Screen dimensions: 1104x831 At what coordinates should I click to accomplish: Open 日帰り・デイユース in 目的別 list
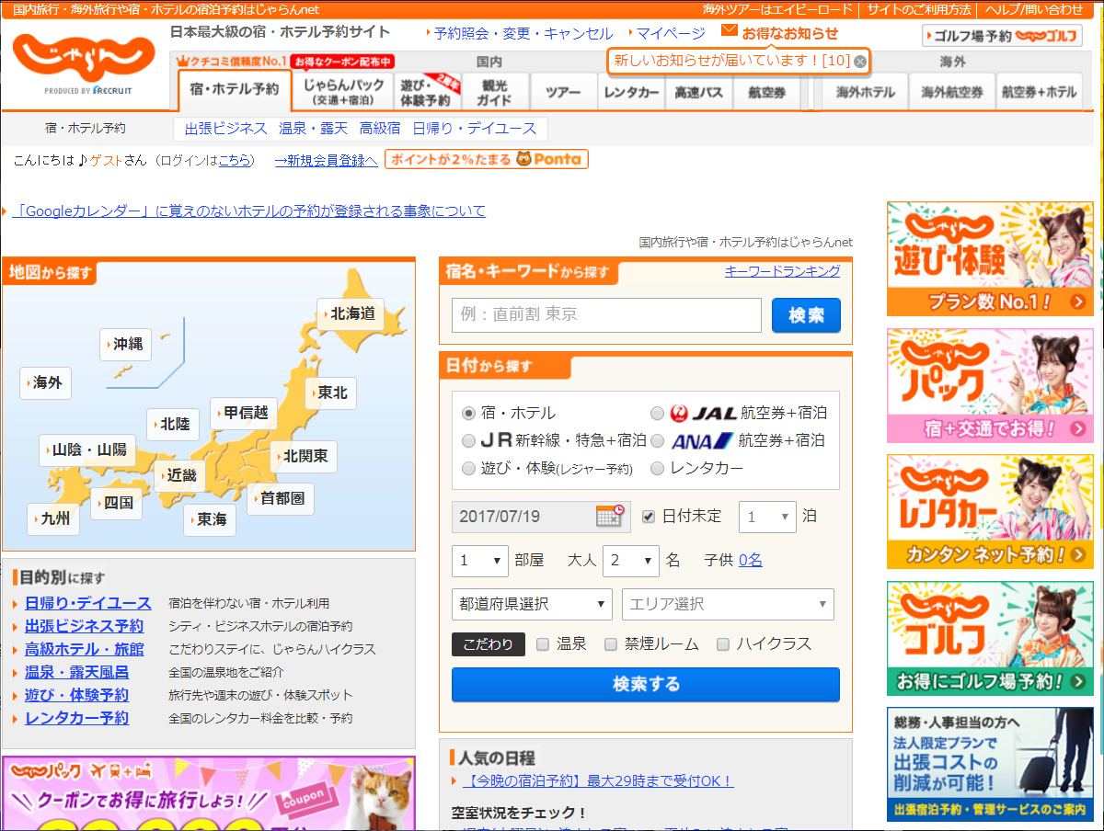pyautogui.click(x=87, y=603)
